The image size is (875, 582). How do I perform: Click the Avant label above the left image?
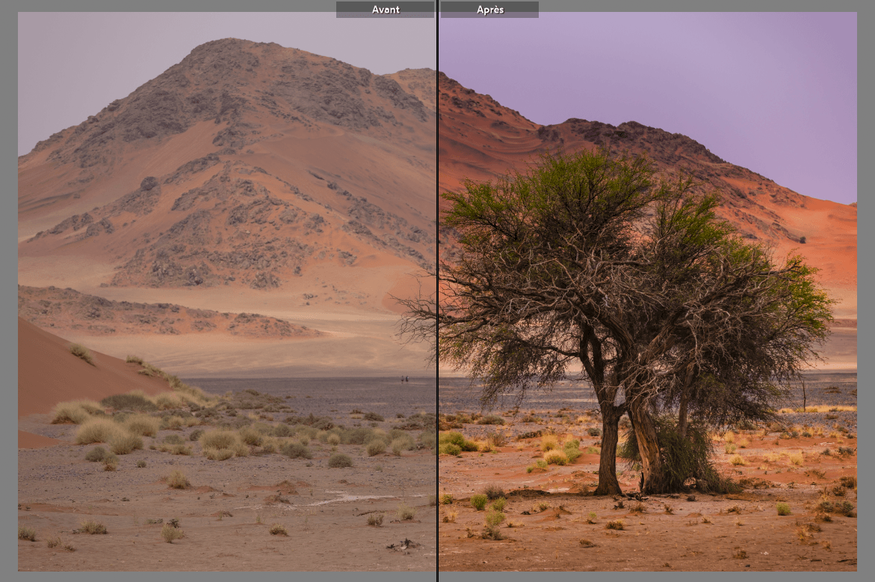385,10
